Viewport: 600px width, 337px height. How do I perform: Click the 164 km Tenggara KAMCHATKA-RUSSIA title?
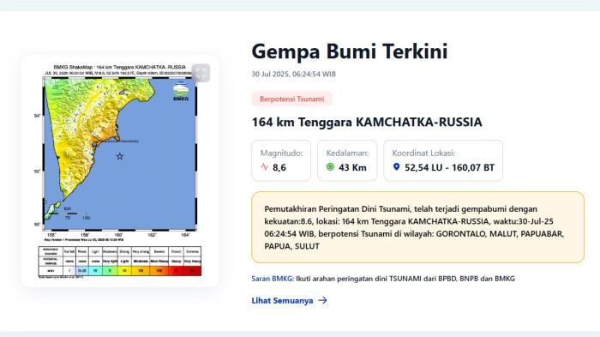point(367,122)
